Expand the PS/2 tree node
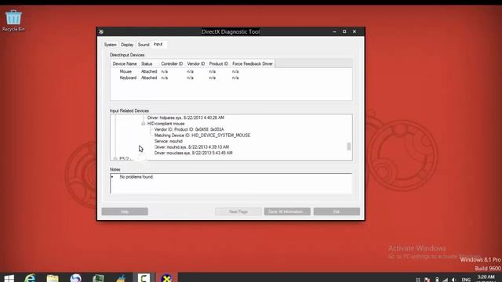This screenshot has height=282, width=502. tap(115, 158)
